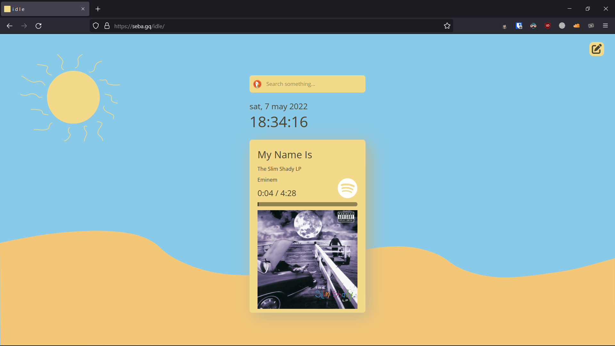Open the Firefox hamburger menu
615x346 pixels.
tap(605, 26)
